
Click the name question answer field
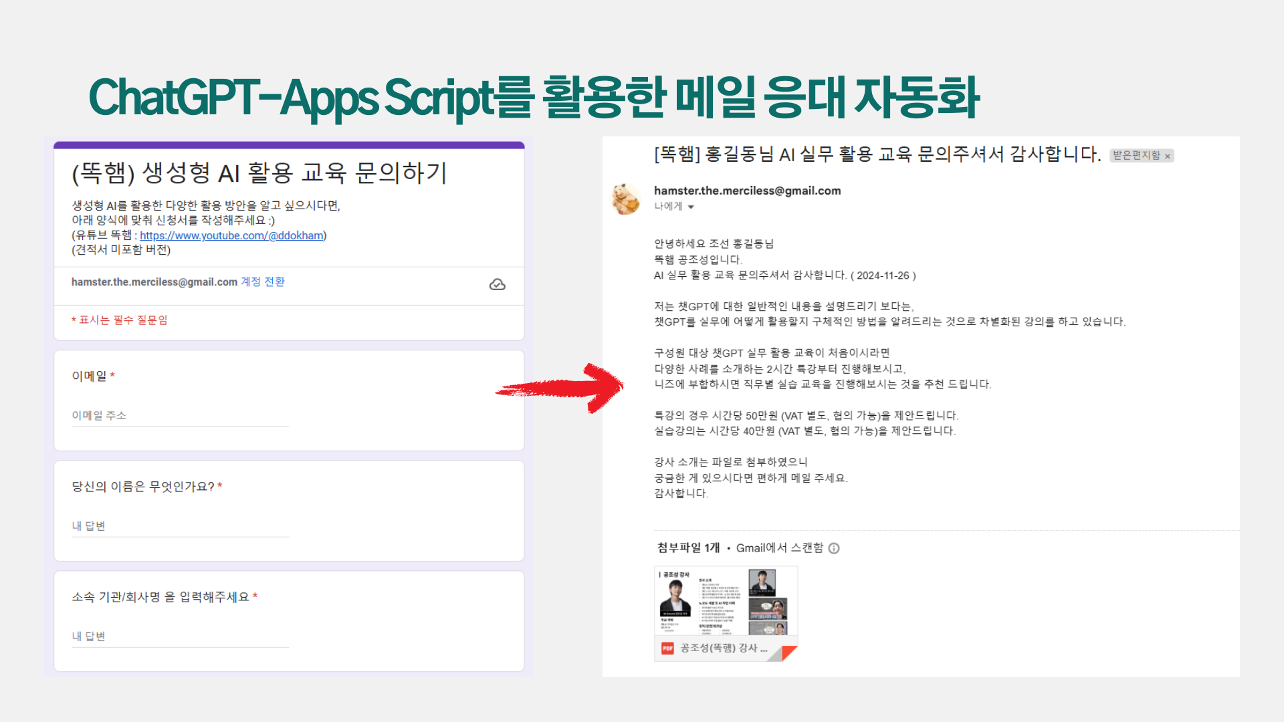(x=180, y=526)
